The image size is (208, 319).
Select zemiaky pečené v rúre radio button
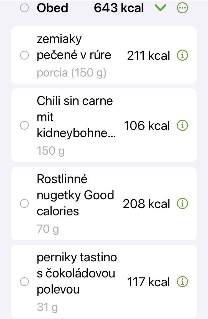25,56
